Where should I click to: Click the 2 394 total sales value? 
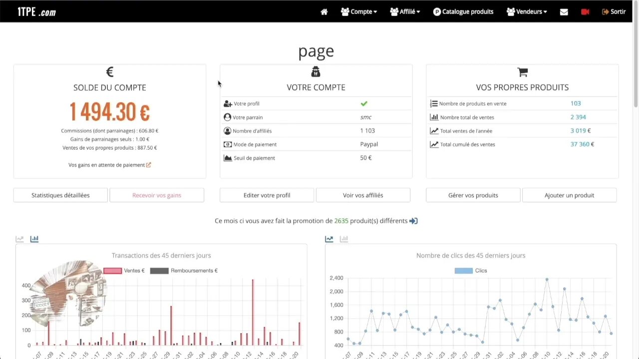click(578, 117)
